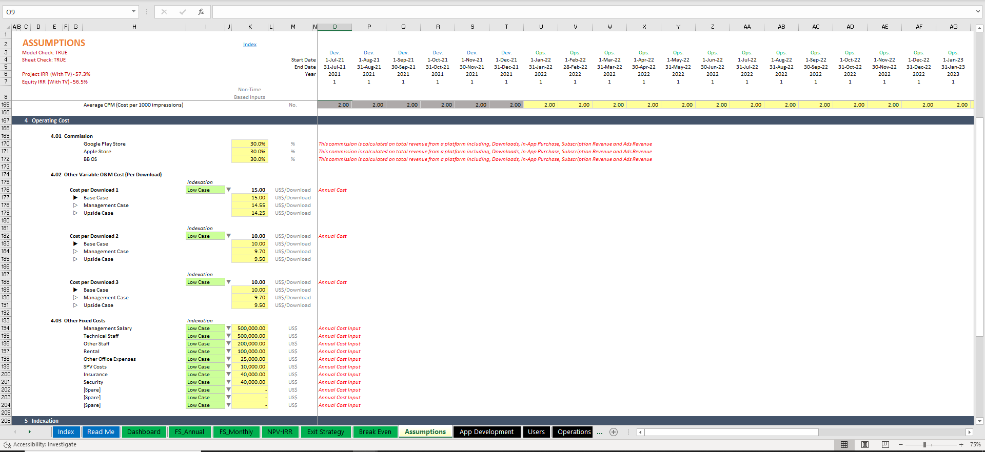Image resolution: width=985 pixels, height=452 pixels.
Task: Click horizontal scrollbar right arrow
Action: (969, 432)
